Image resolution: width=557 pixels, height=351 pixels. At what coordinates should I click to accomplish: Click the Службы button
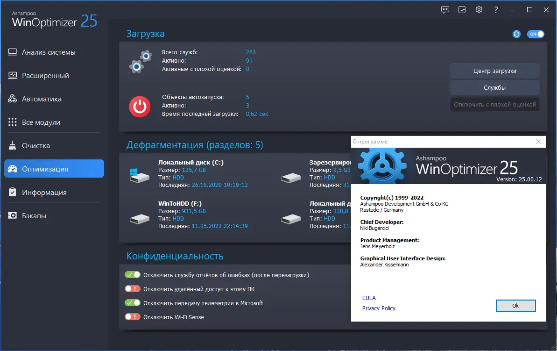click(x=494, y=87)
